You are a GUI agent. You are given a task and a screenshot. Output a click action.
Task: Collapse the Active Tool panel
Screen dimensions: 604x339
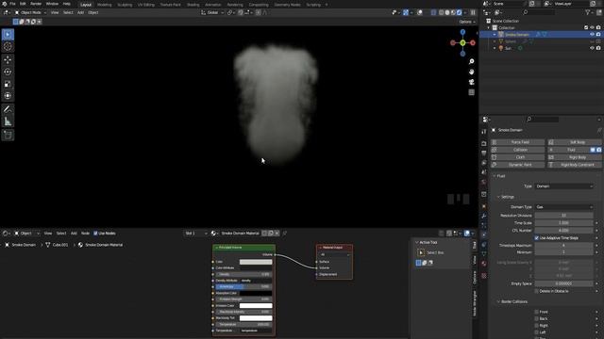tap(416, 243)
